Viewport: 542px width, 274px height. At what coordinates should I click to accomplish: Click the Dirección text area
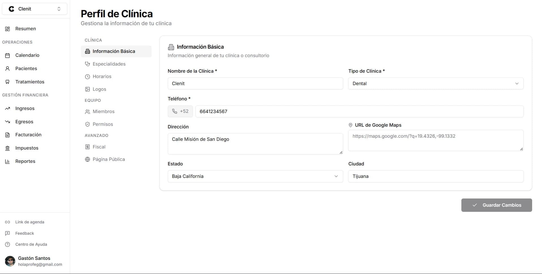tap(255, 144)
